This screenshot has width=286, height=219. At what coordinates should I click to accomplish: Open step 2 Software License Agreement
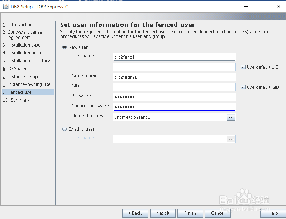coord(22,35)
